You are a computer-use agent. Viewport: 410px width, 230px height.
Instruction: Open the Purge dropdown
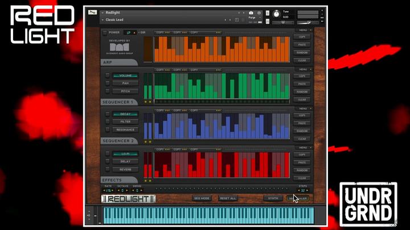click(x=253, y=18)
